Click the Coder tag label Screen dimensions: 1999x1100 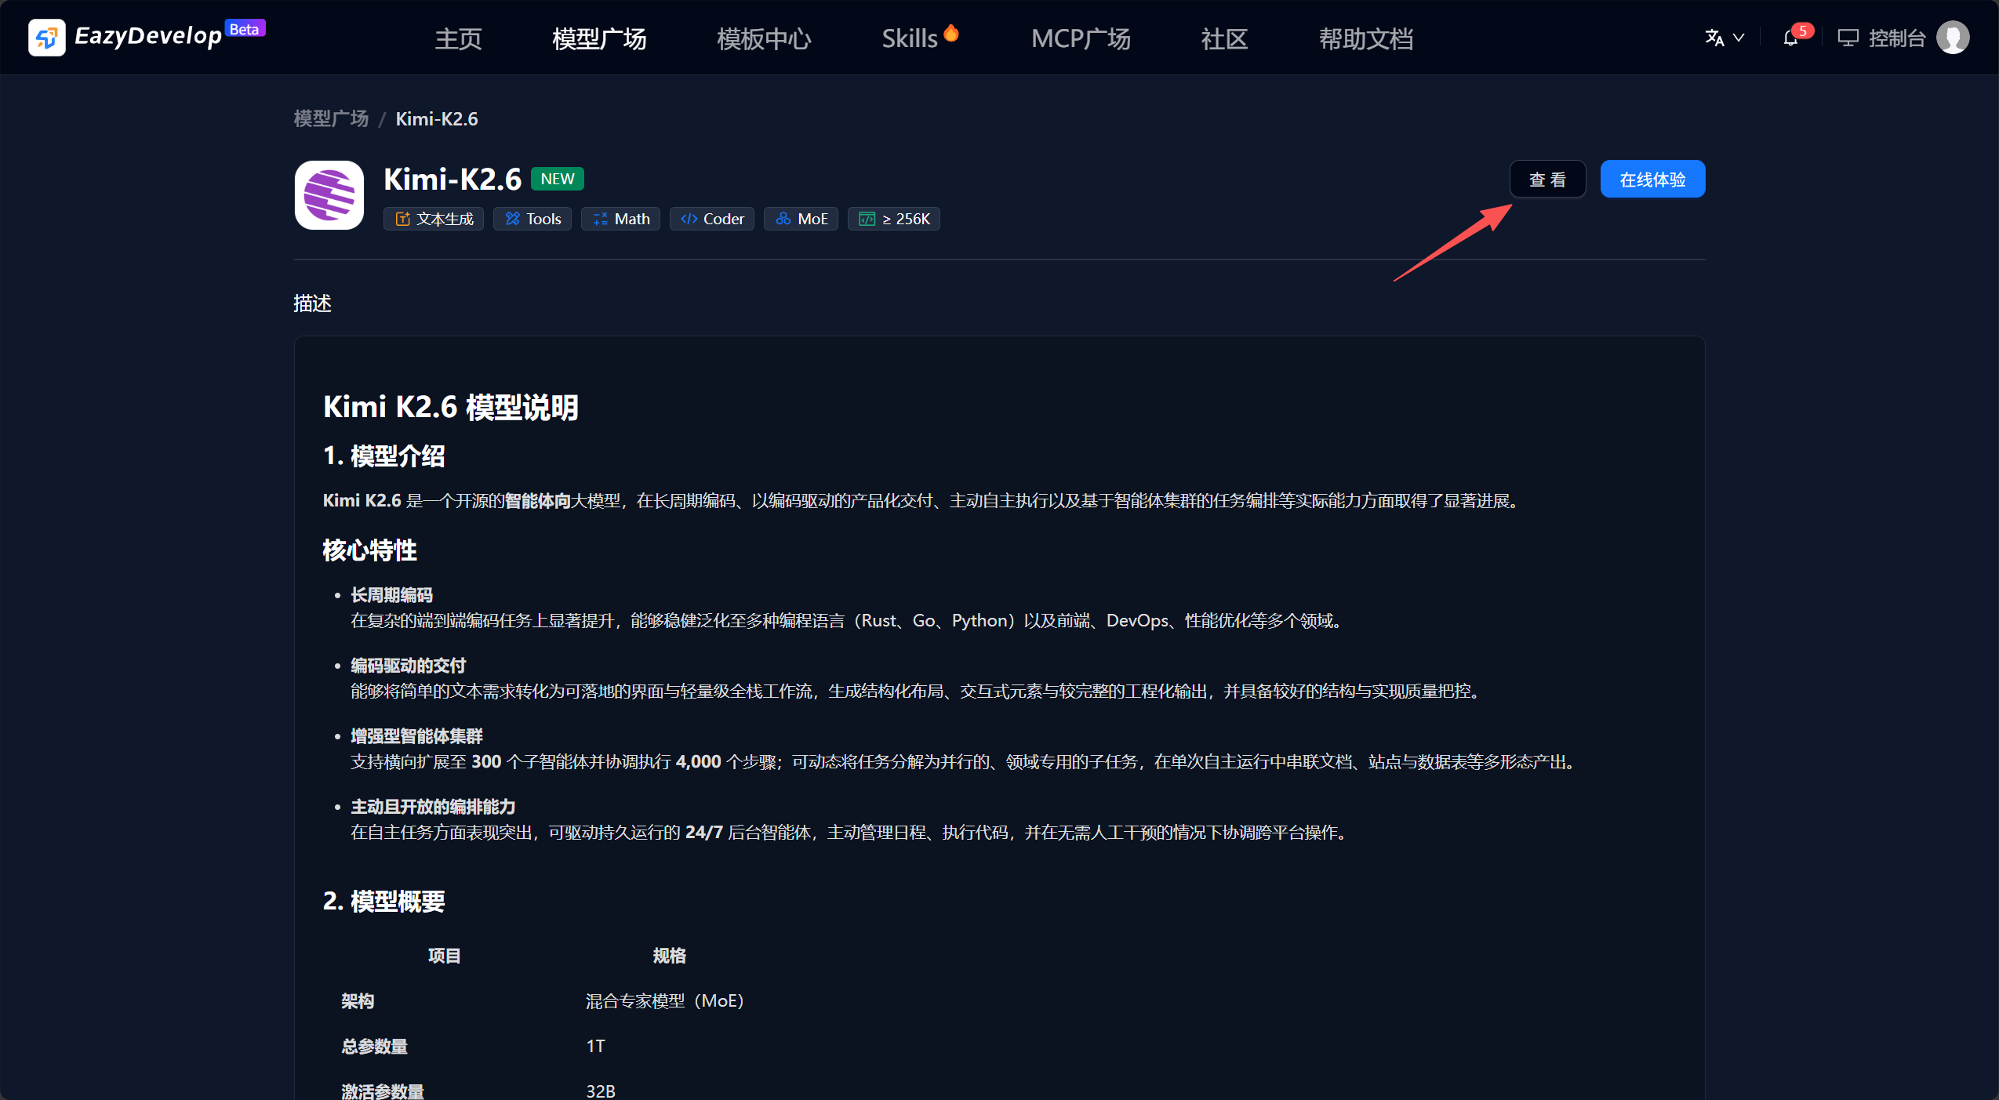[x=723, y=219]
